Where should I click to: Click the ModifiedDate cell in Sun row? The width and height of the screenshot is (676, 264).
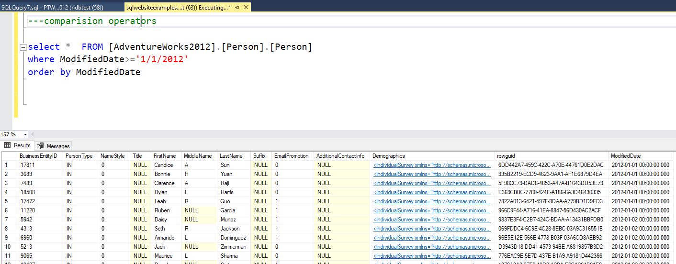(x=642, y=165)
